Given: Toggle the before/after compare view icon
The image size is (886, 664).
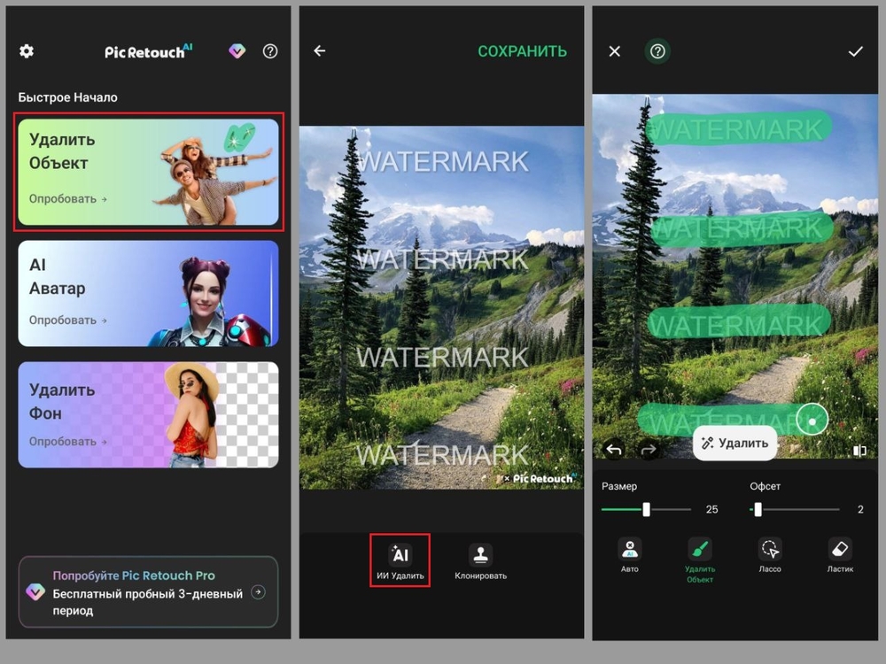Looking at the screenshot, I should tap(859, 451).
